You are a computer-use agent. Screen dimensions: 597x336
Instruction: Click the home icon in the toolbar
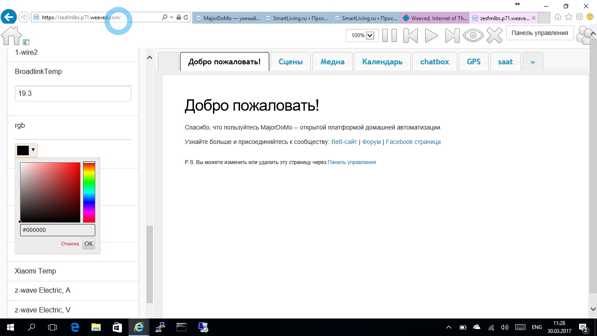pos(11,35)
